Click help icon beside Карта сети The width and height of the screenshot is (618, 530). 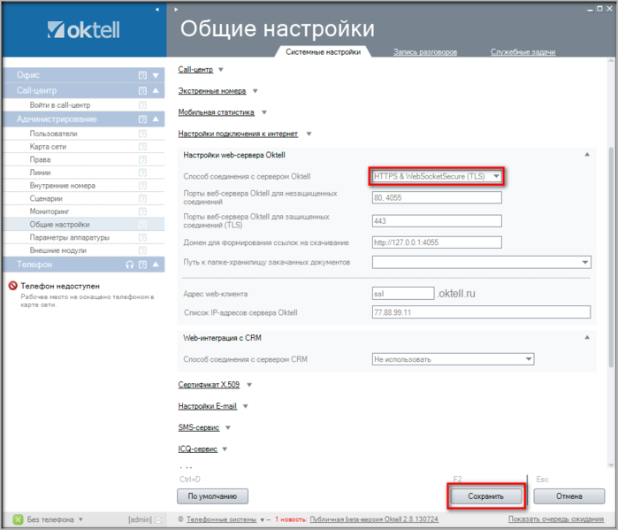[x=142, y=147]
